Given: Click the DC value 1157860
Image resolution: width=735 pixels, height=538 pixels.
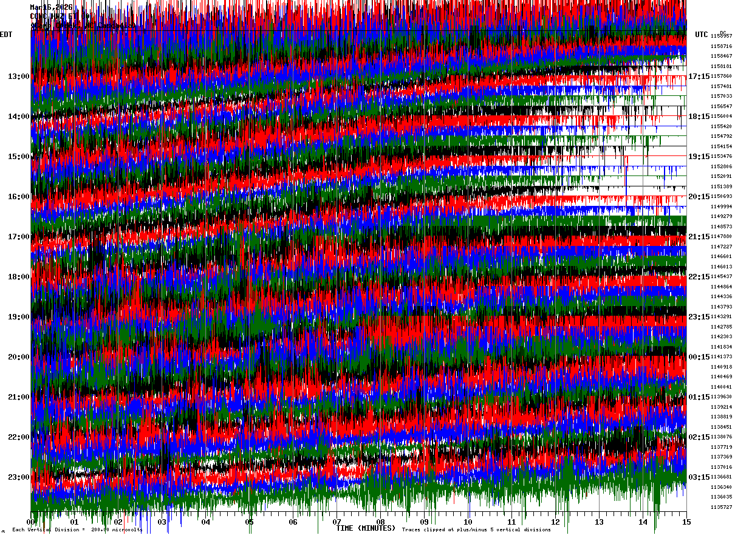Looking at the screenshot, I should coord(721,77).
